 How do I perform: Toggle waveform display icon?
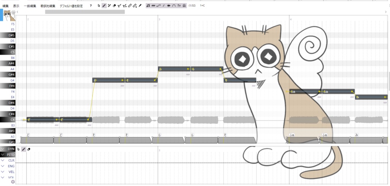pos(169,6)
